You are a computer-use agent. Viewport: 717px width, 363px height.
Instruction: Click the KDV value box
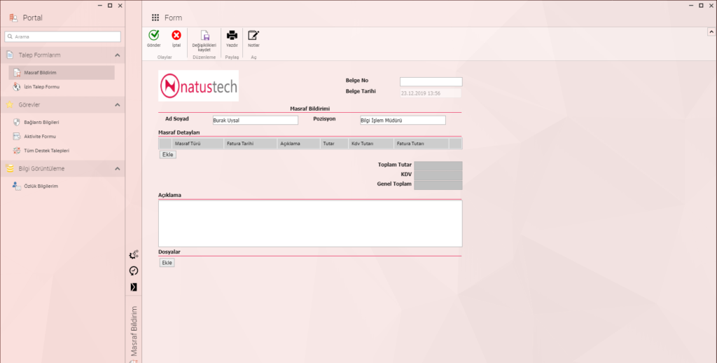tap(438, 175)
